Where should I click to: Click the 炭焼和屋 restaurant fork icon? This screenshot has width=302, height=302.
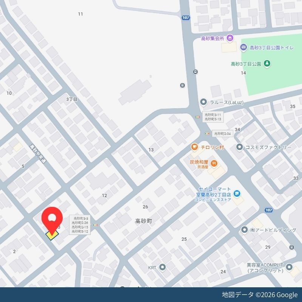214,164
